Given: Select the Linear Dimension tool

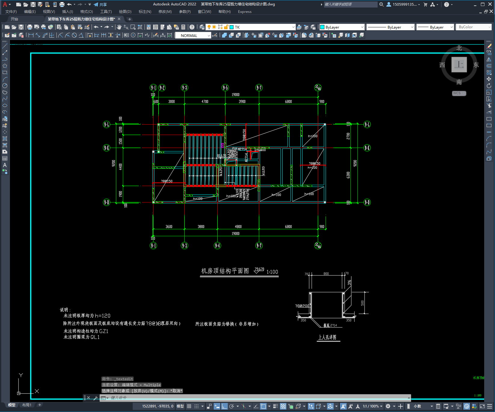Looking at the screenshot, I should point(31,35).
